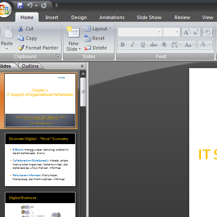
Task: Close the slides thumbnail pane
Action: [82, 66]
